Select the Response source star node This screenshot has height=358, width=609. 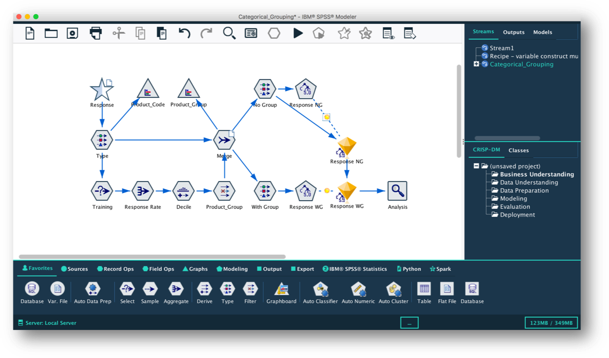coord(102,89)
